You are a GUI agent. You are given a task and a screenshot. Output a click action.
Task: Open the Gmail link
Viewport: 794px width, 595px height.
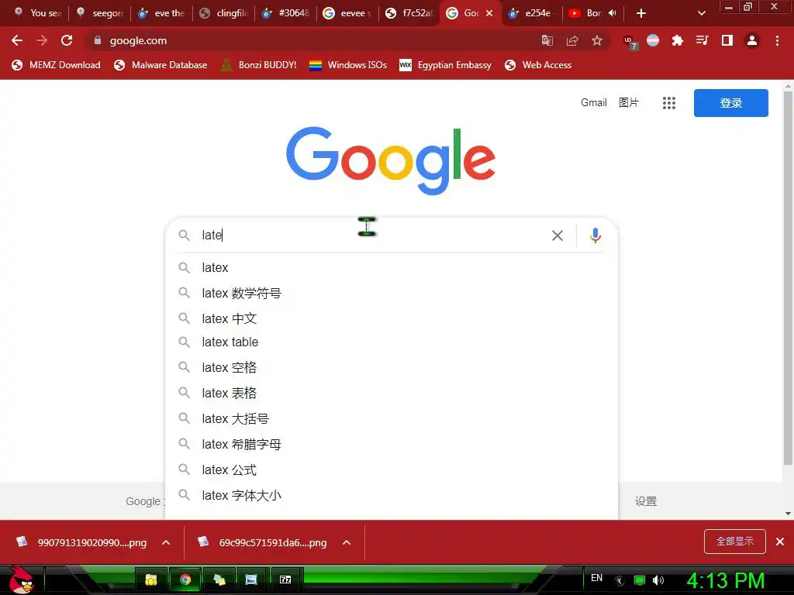point(593,103)
